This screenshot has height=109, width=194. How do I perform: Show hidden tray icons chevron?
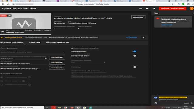click(162, 107)
